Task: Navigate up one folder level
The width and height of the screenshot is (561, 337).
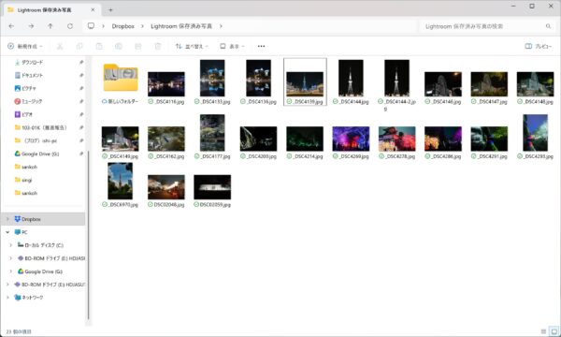Action: [50, 26]
